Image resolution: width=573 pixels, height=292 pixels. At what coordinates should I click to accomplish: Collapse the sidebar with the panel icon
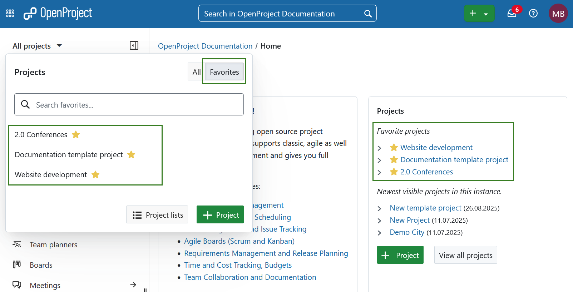coord(134,45)
